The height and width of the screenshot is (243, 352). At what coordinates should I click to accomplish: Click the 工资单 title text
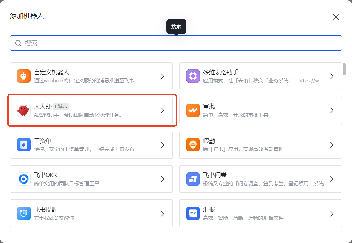click(43, 141)
